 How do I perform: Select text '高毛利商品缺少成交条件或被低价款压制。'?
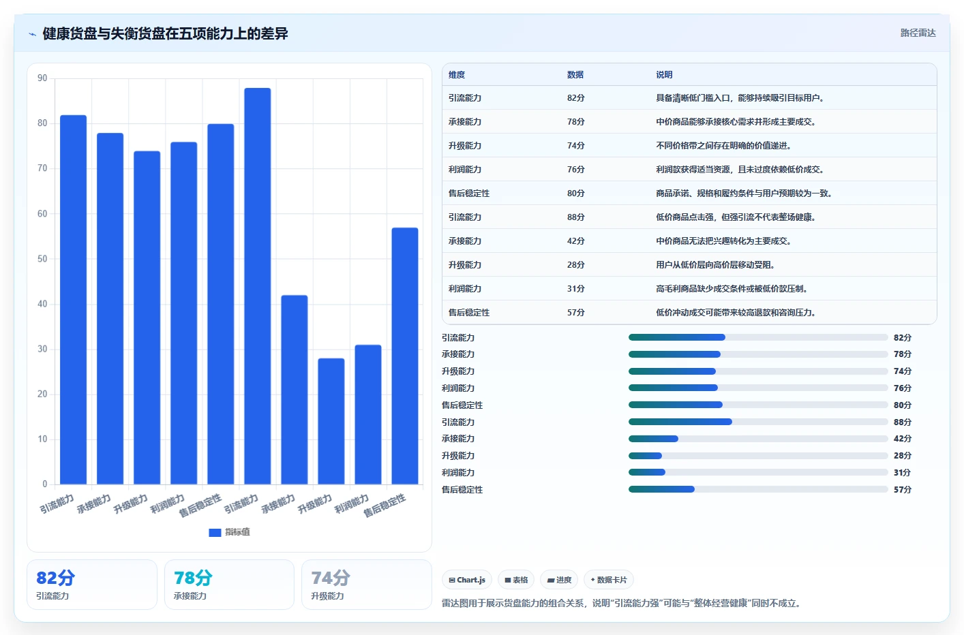(732, 289)
